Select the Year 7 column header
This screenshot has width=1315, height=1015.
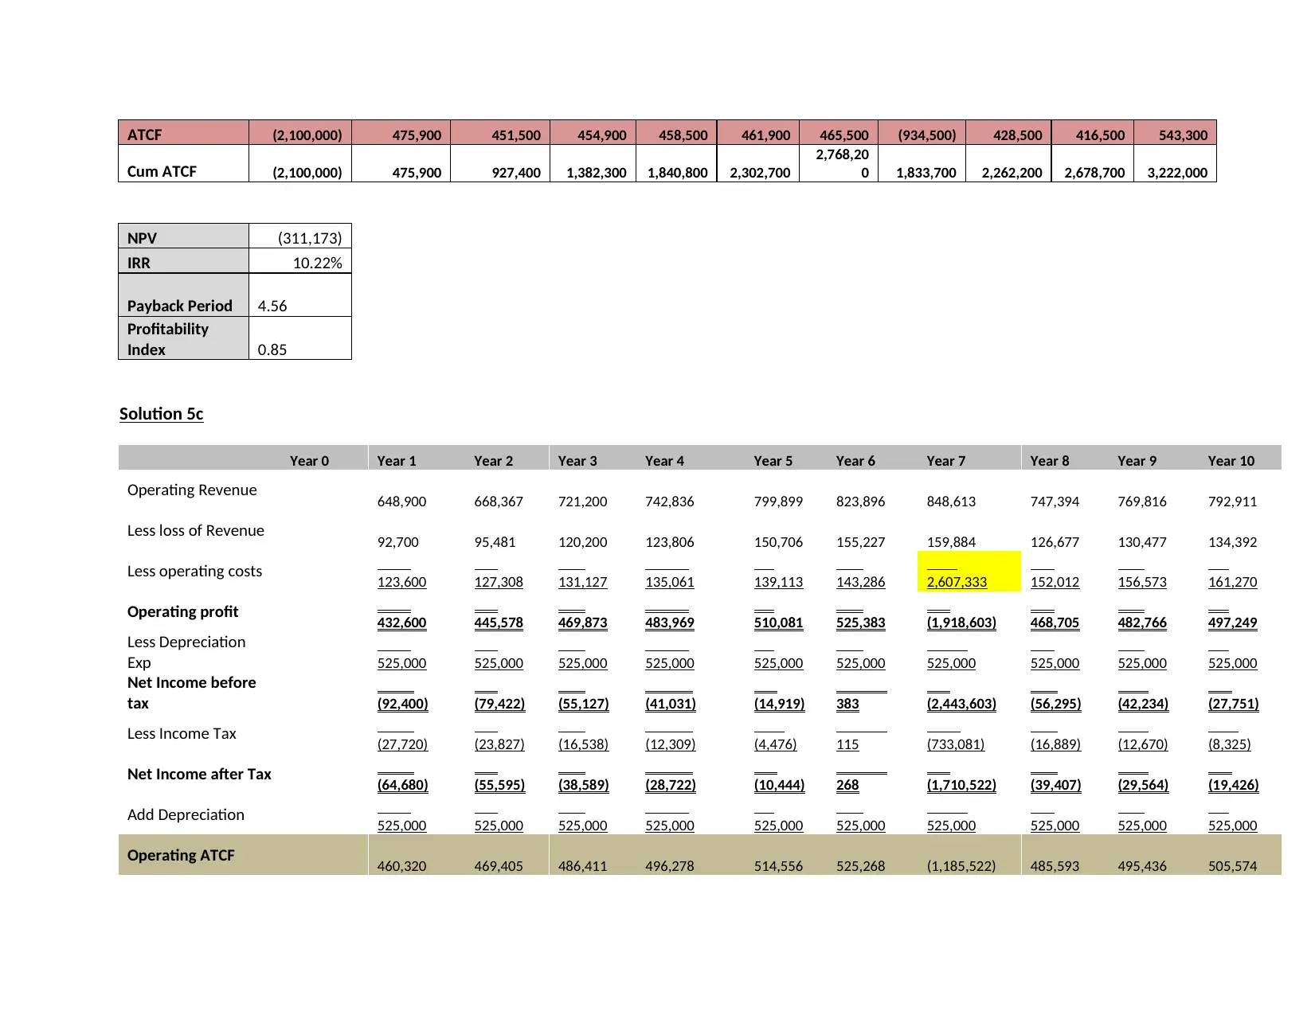pyautogui.click(x=945, y=461)
